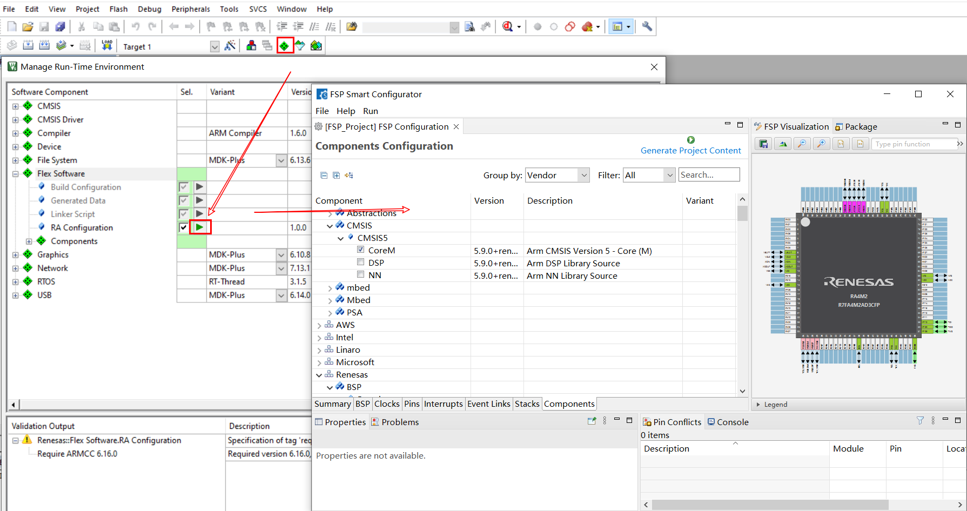Click the Build target icon
Viewport: 967px width, 511px height.
28,46
